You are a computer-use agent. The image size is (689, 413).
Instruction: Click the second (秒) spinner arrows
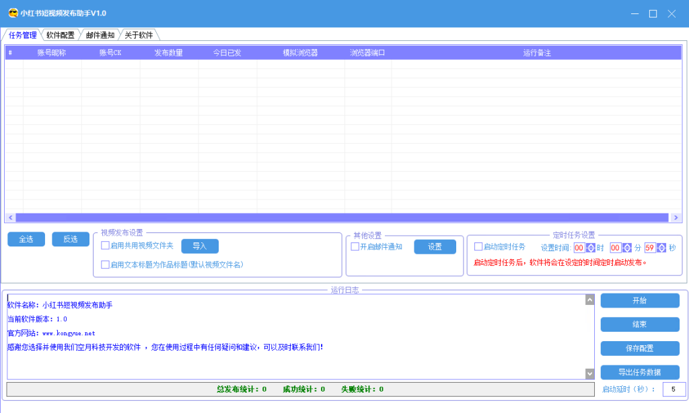coord(661,248)
